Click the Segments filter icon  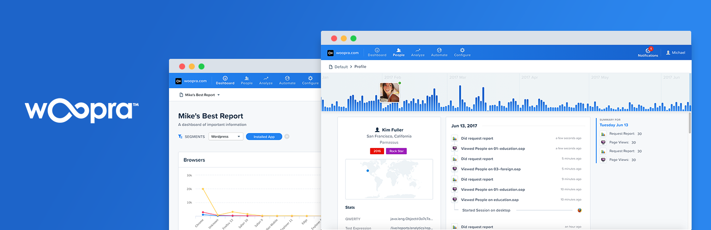[x=180, y=137]
